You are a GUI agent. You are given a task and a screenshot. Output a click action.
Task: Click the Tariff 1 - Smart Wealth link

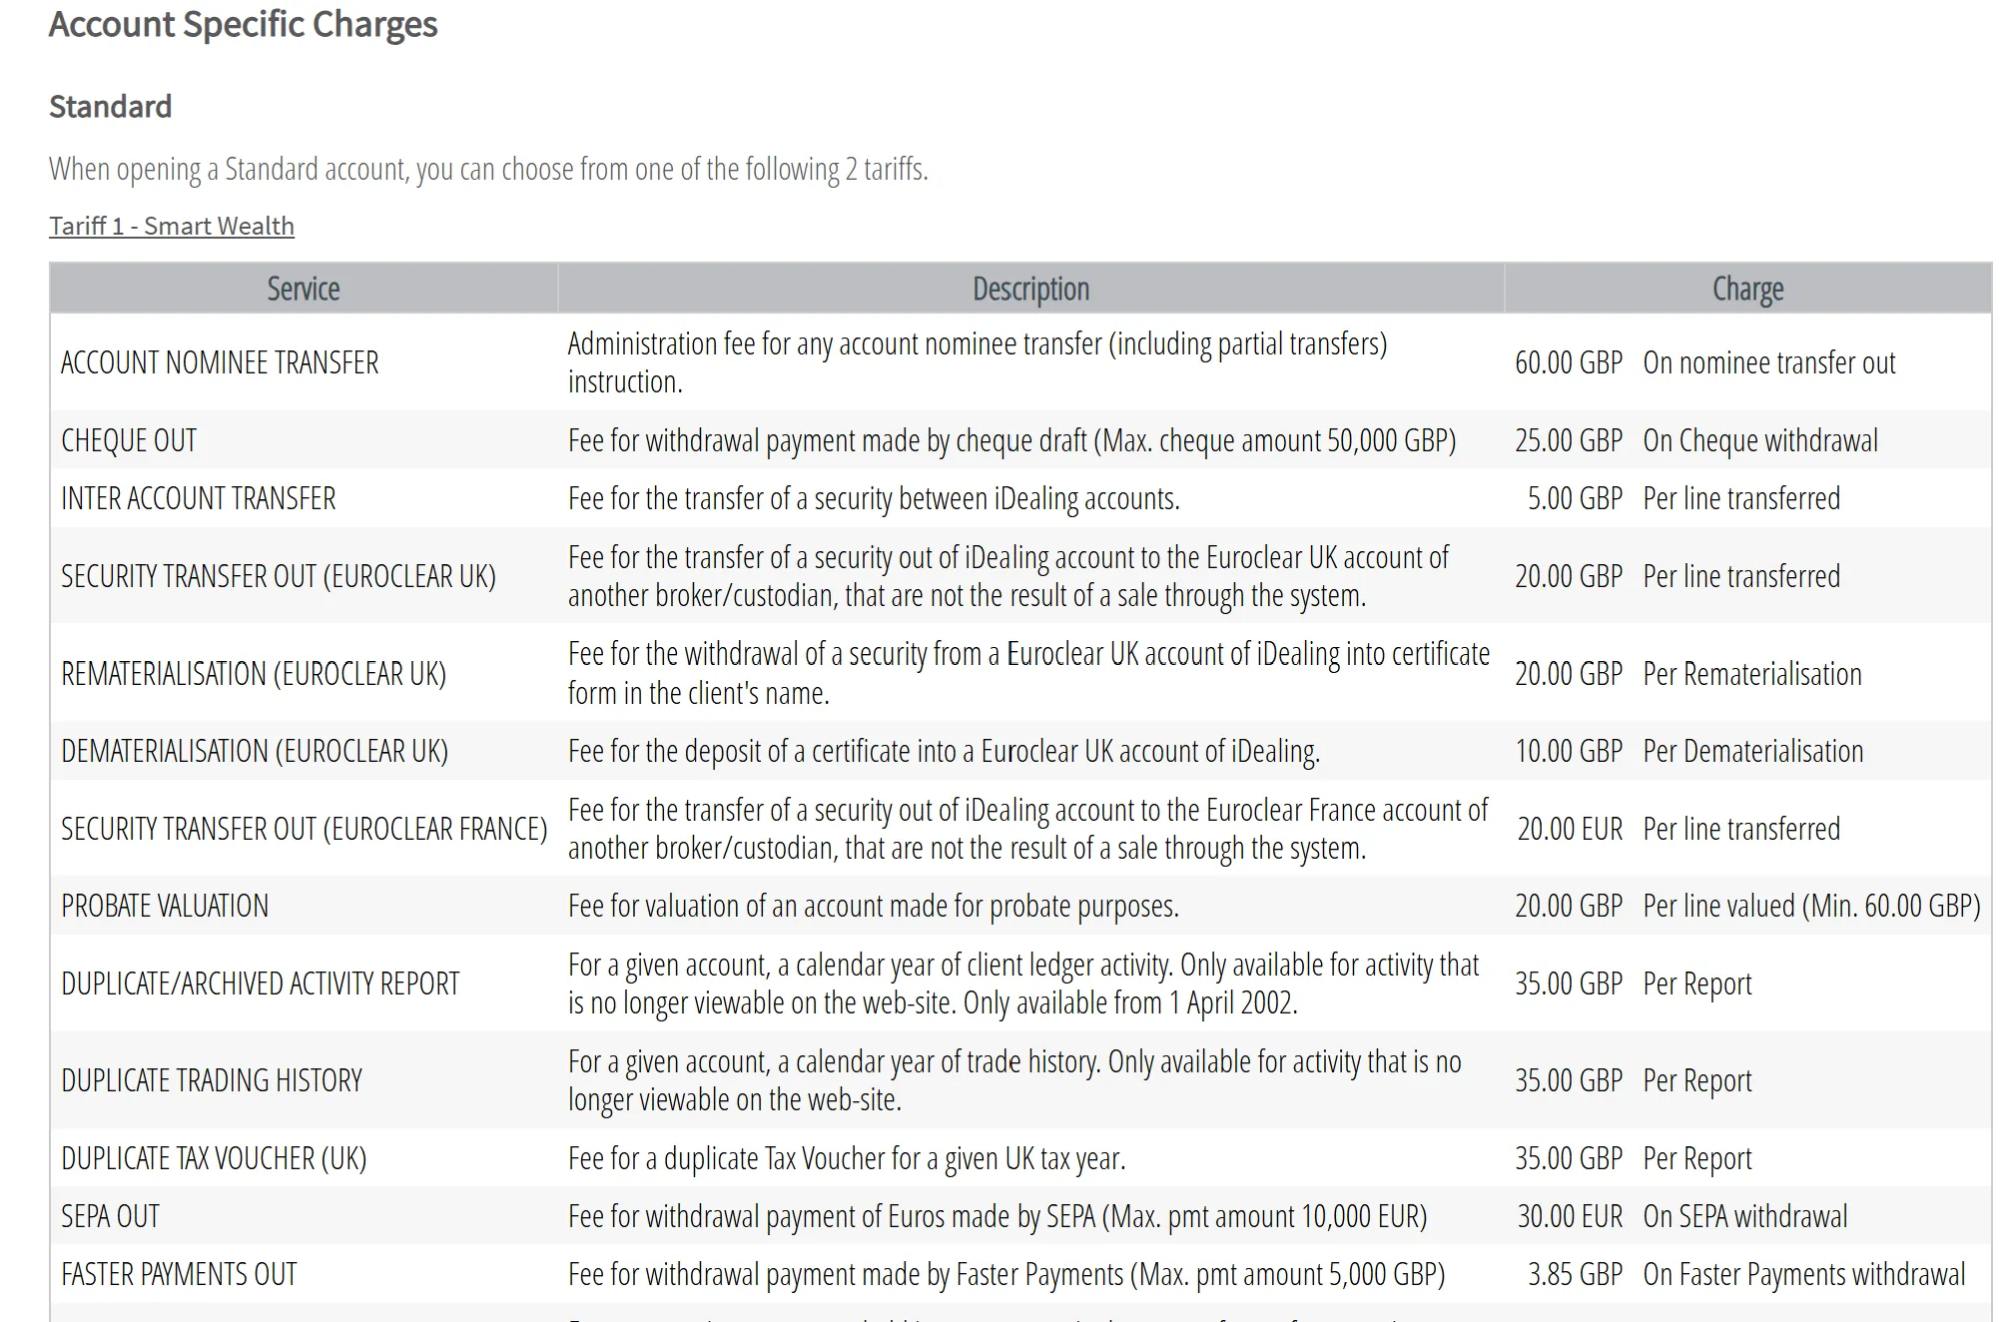[172, 226]
